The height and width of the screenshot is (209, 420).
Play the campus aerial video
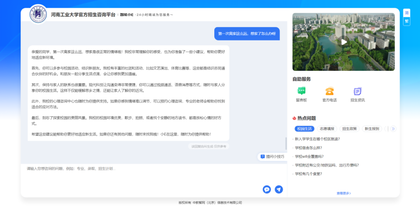pos(343,42)
